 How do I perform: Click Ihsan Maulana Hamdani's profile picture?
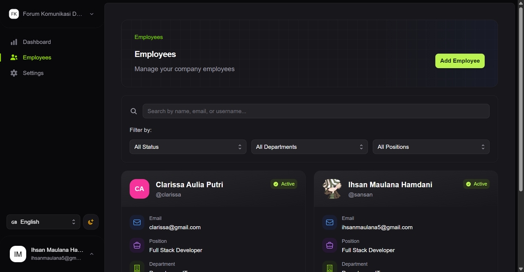coord(332,189)
